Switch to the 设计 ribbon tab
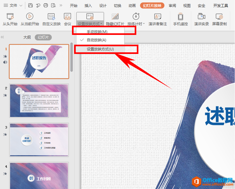Image resolution: width=235 pixels, height=189 pixels. point(103,6)
